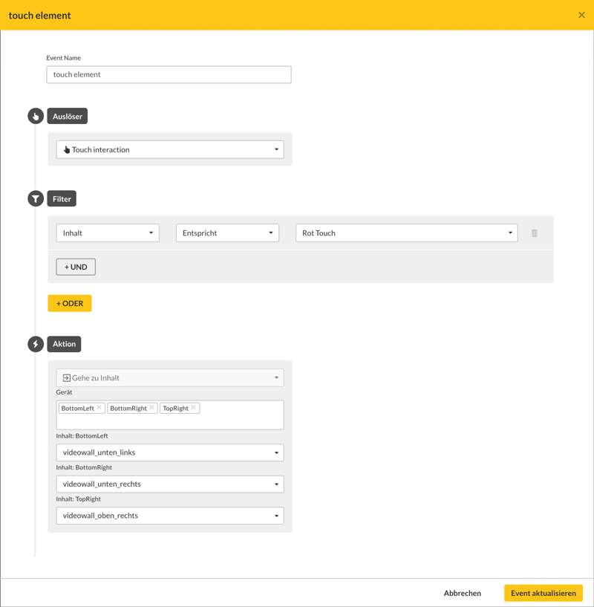Click the 'Gerät' label
This screenshot has width=594, height=607.
[x=65, y=392]
